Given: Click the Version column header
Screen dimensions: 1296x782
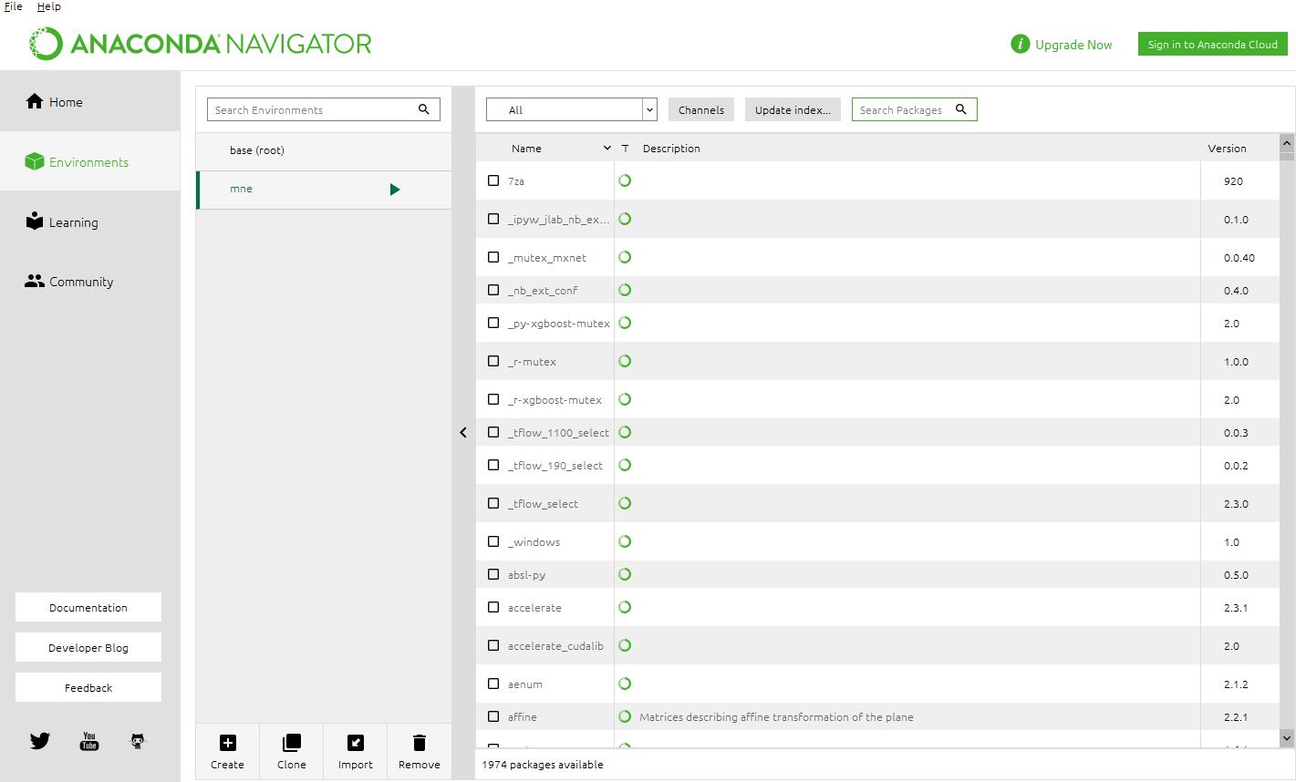Looking at the screenshot, I should 1227,148.
